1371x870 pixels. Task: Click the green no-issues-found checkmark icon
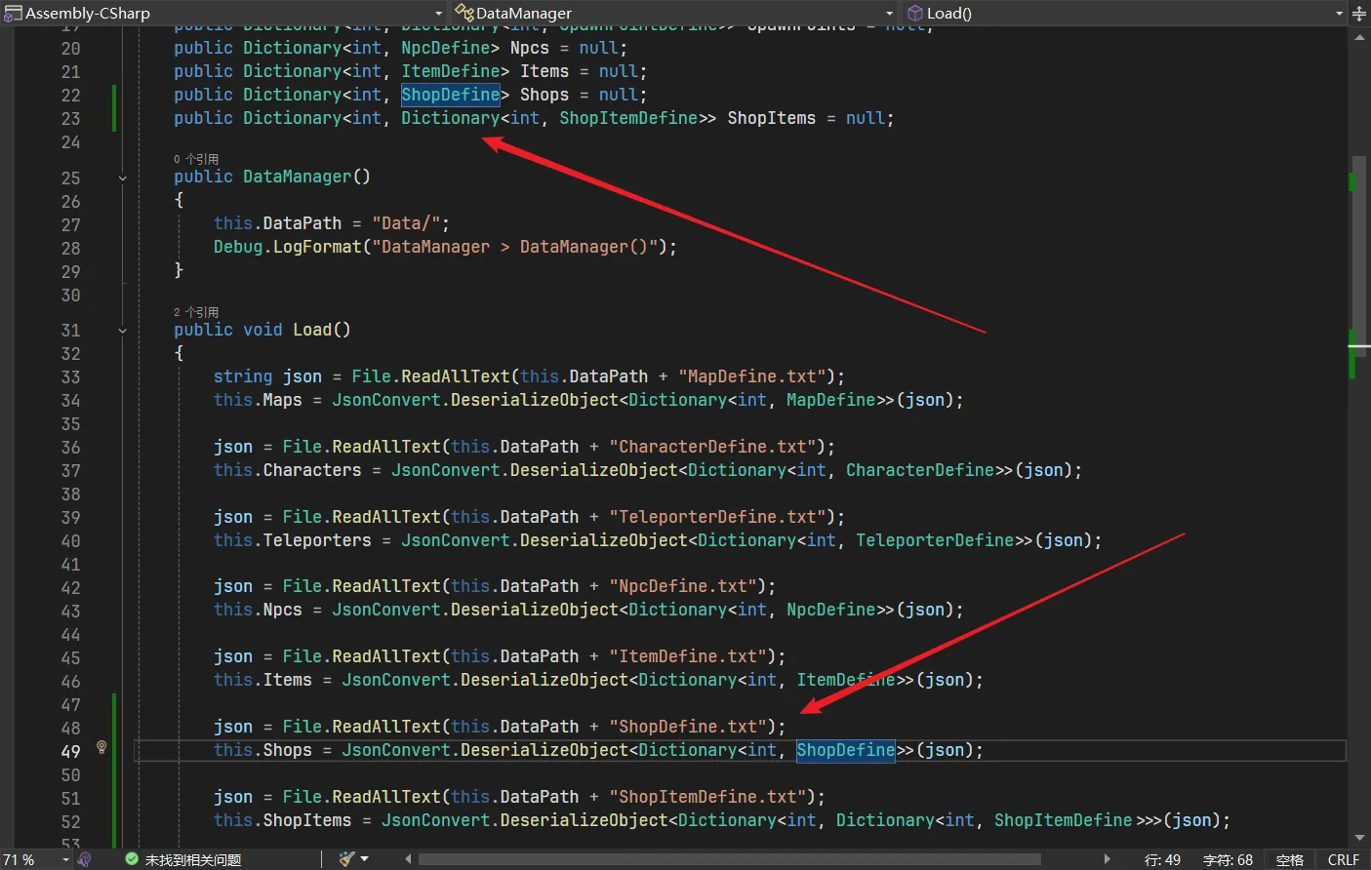click(132, 859)
